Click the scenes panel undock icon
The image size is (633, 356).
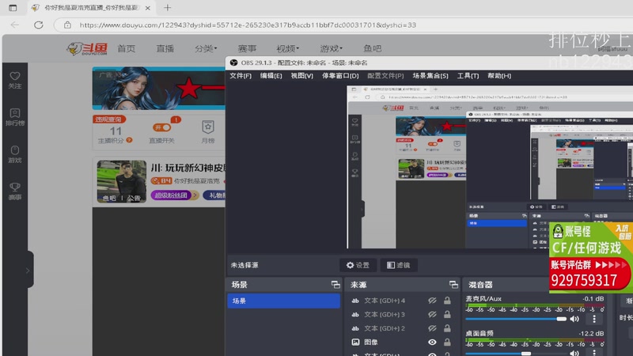coord(335,285)
